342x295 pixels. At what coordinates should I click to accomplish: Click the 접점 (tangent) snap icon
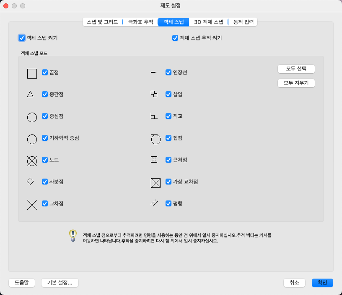pyautogui.click(x=155, y=139)
